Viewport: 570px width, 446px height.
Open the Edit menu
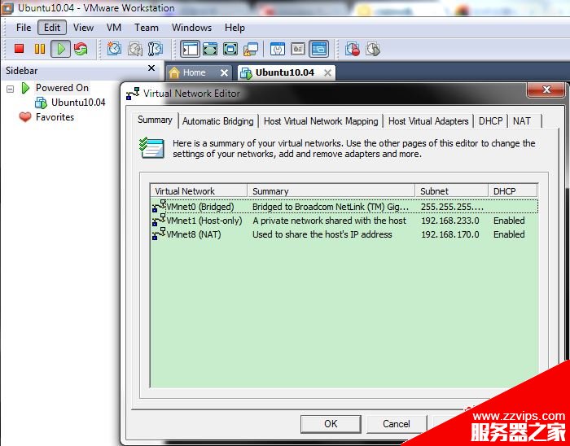52,28
